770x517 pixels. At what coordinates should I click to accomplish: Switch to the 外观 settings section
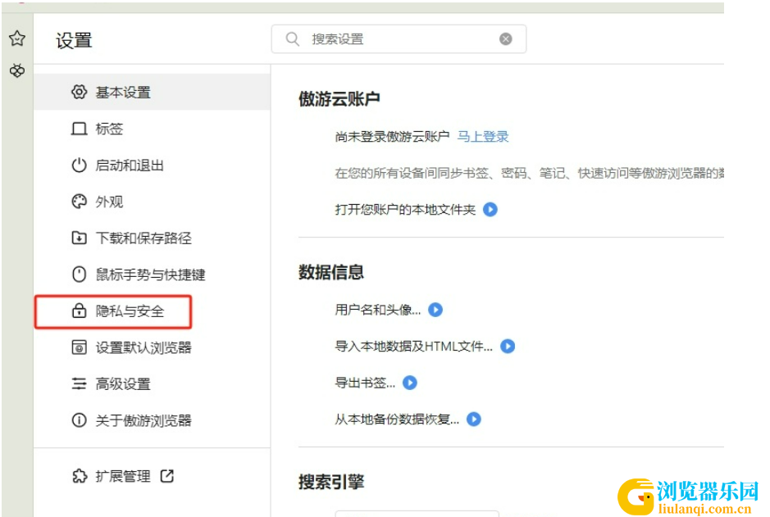(152, 201)
